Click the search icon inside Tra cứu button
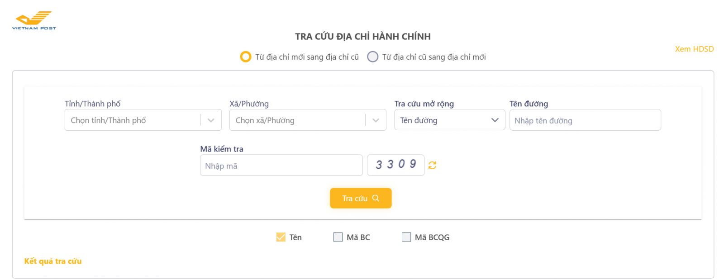The height and width of the screenshot is (279, 724). click(376, 198)
